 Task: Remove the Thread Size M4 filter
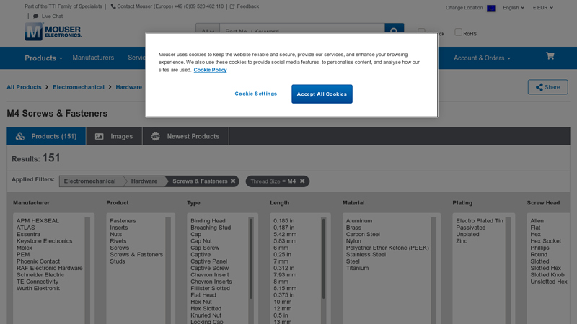coord(302,181)
